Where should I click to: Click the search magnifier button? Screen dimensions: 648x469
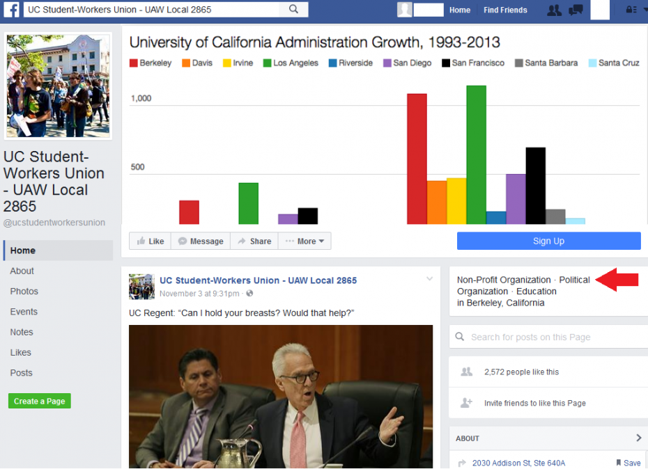click(293, 9)
